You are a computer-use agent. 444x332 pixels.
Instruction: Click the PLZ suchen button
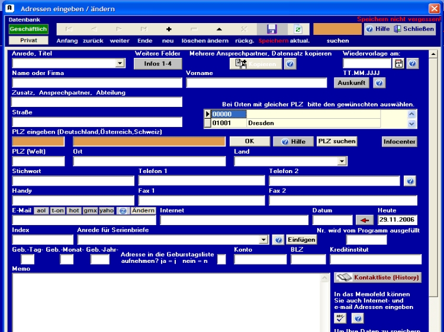coord(337,141)
